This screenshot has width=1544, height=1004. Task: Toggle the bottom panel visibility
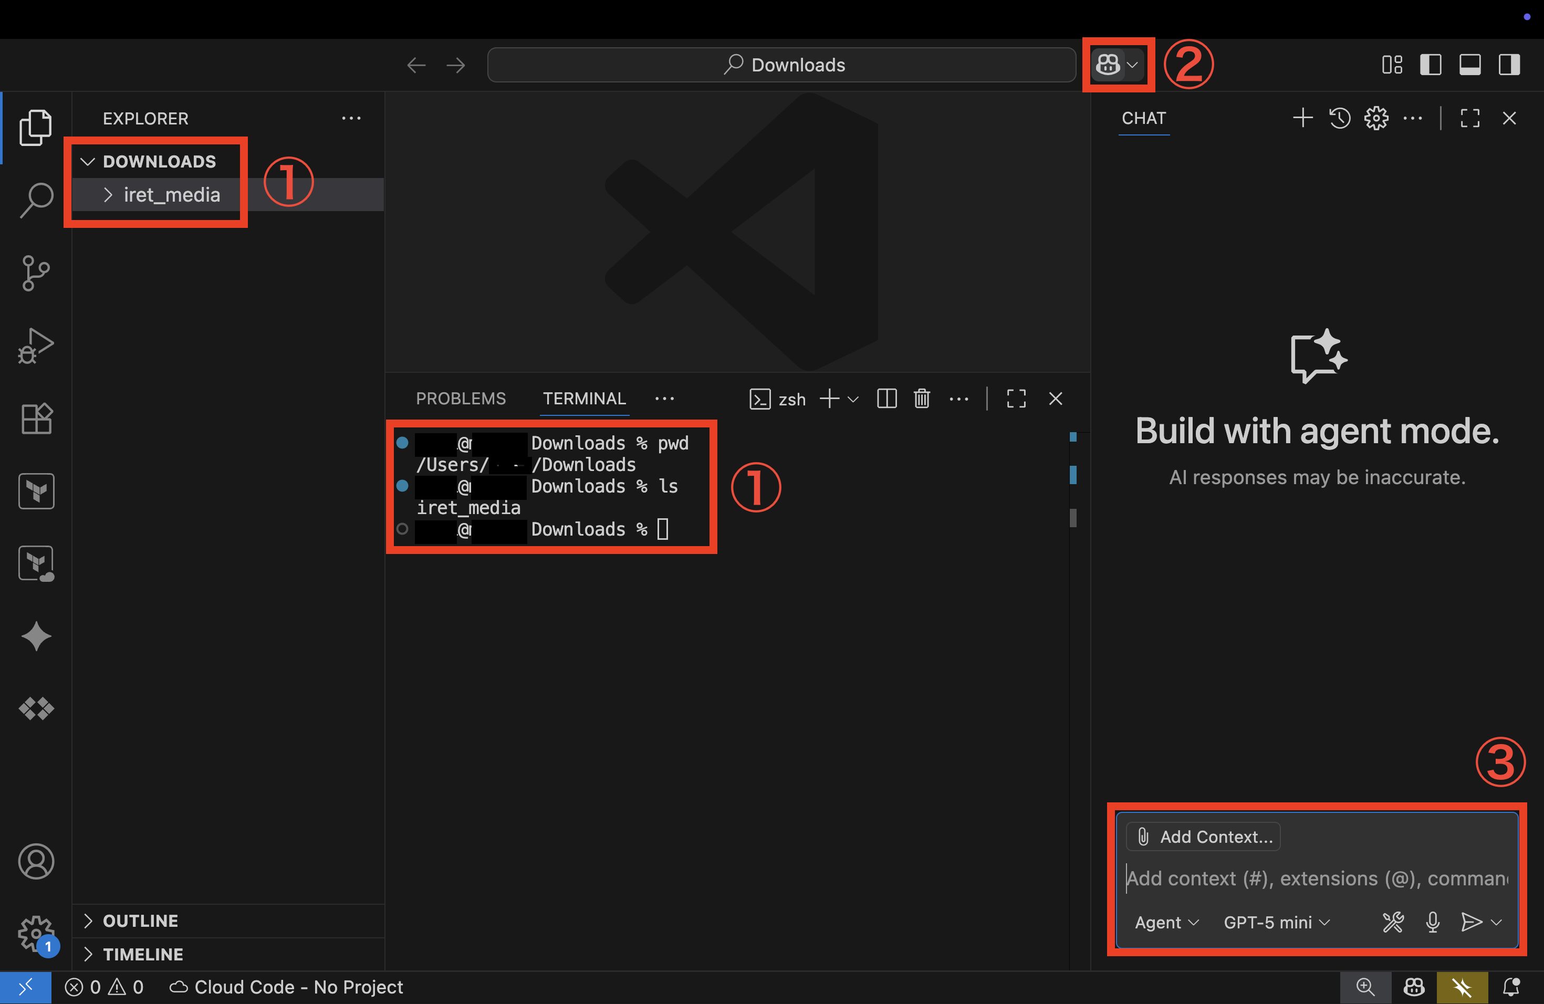1470,65
